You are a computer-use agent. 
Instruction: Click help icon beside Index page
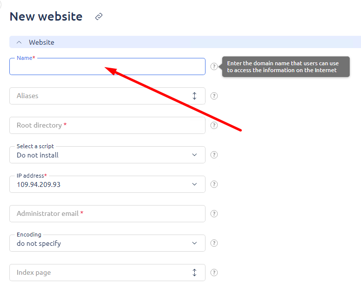point(214,273)
